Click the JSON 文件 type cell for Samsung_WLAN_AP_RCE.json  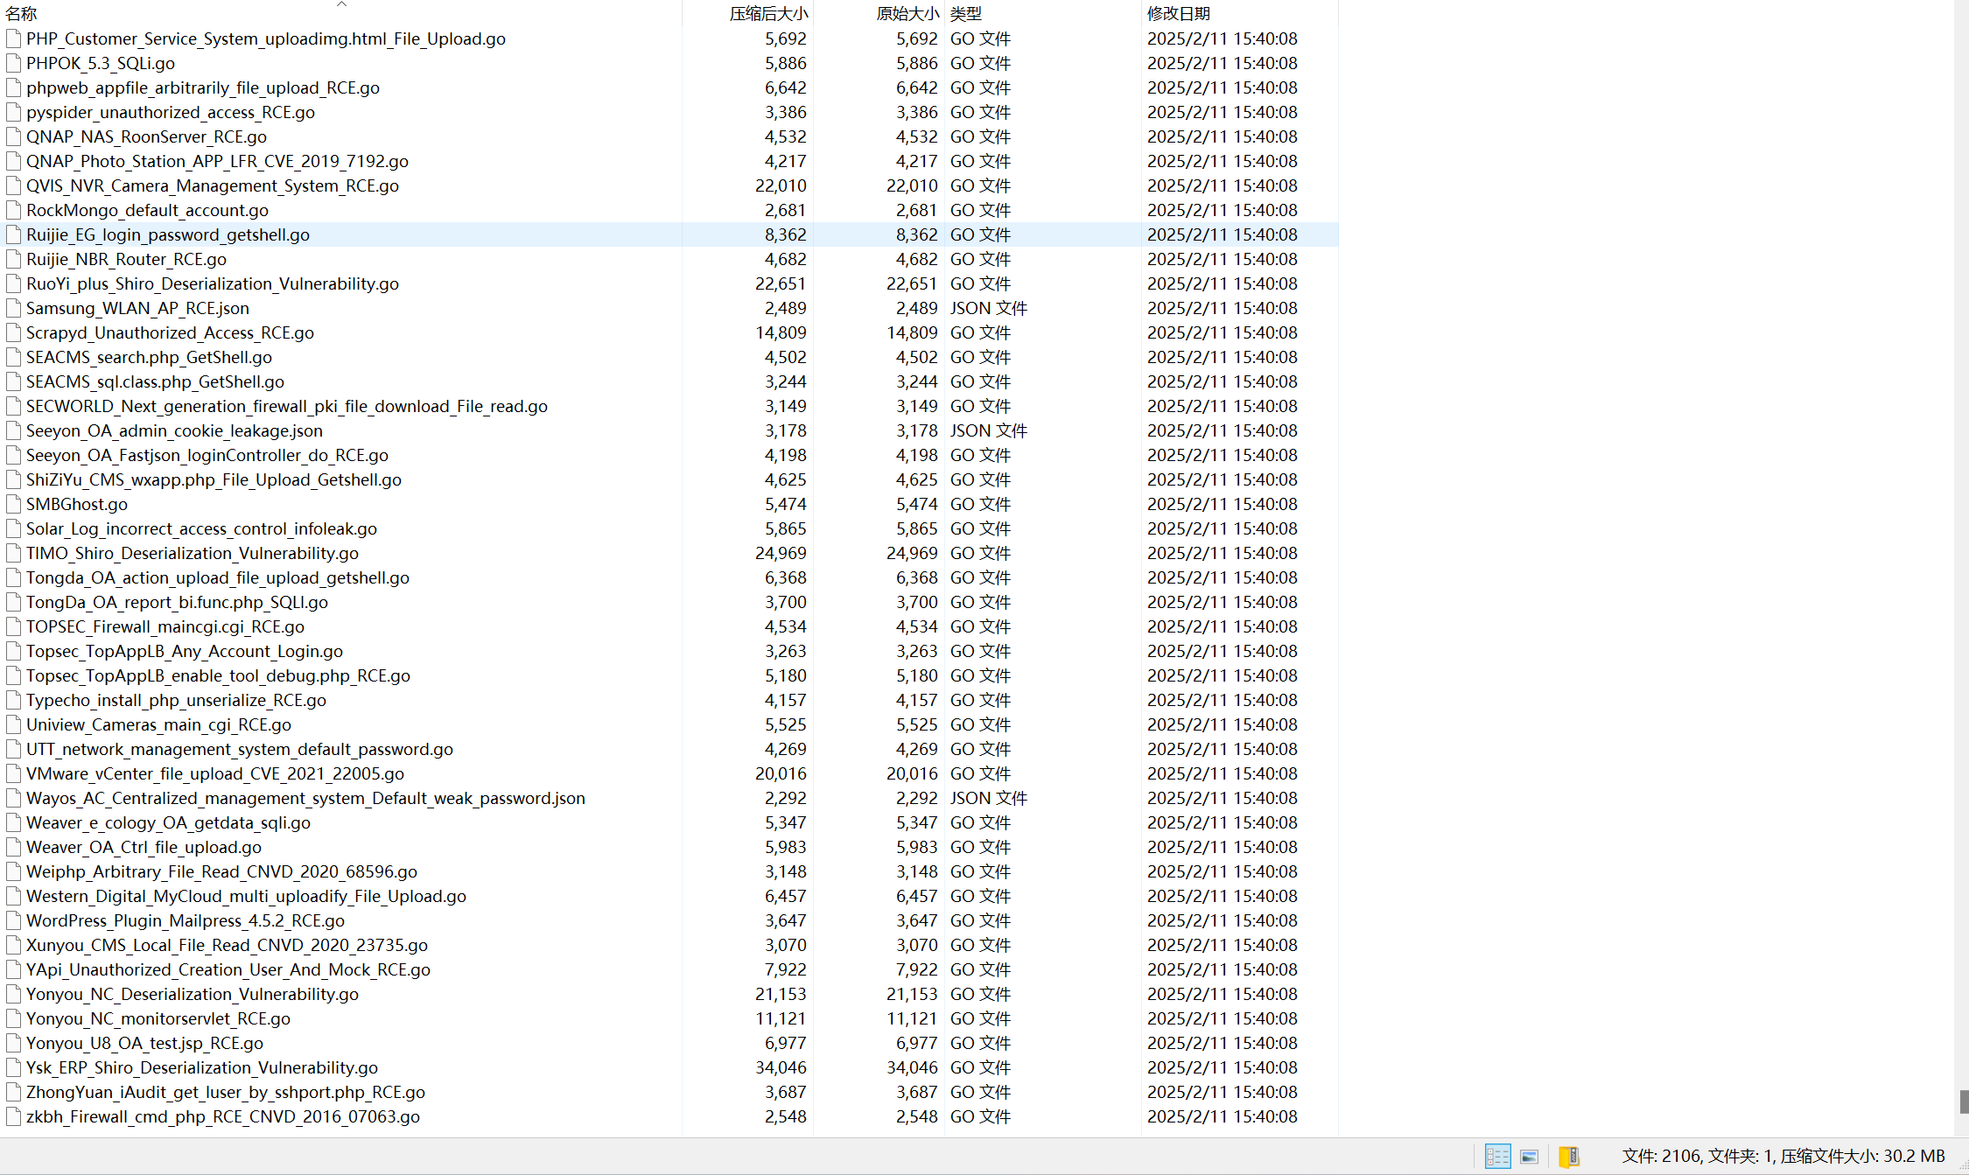[989, 308]
